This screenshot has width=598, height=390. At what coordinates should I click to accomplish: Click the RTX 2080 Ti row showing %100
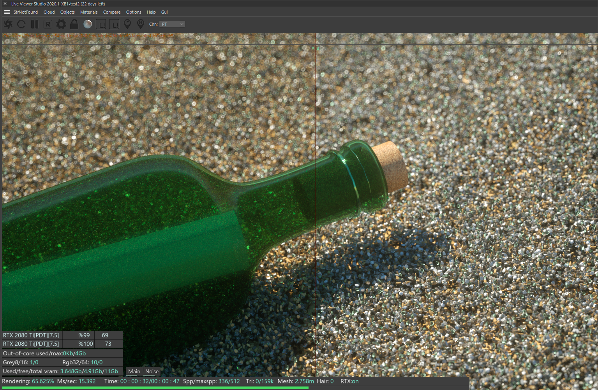62,344
